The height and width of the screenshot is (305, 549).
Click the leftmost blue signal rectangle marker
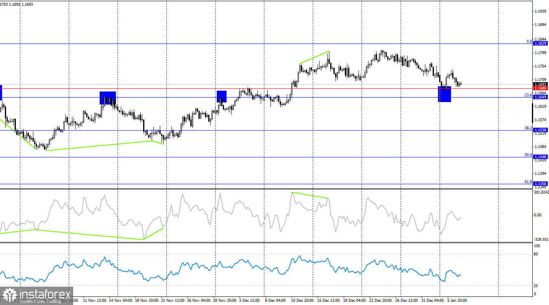pos(2,92)
